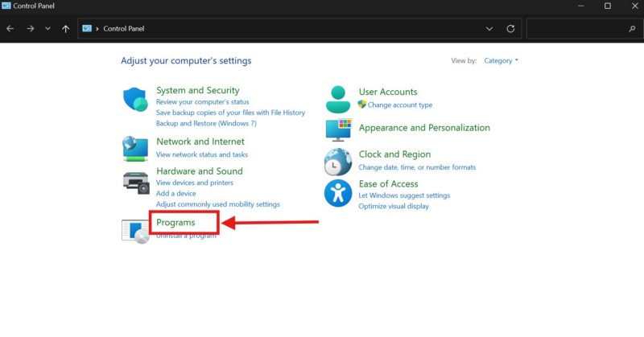This screenshot has width=644, height=337.
Task: Click the System and Security shield icon
Action: [135, 100]
